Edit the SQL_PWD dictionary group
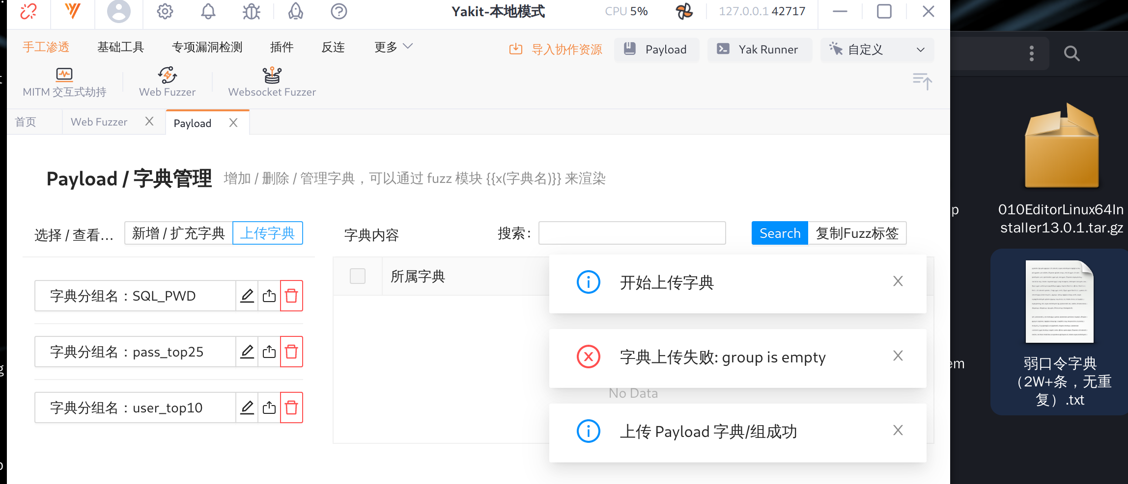This screenshot has width=1128, height=484. coord(247,296)
